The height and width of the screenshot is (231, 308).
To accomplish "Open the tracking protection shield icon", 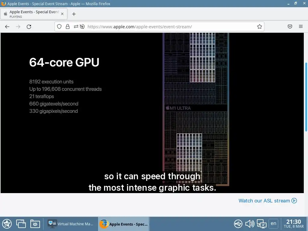I will click(x=59, y=26).
